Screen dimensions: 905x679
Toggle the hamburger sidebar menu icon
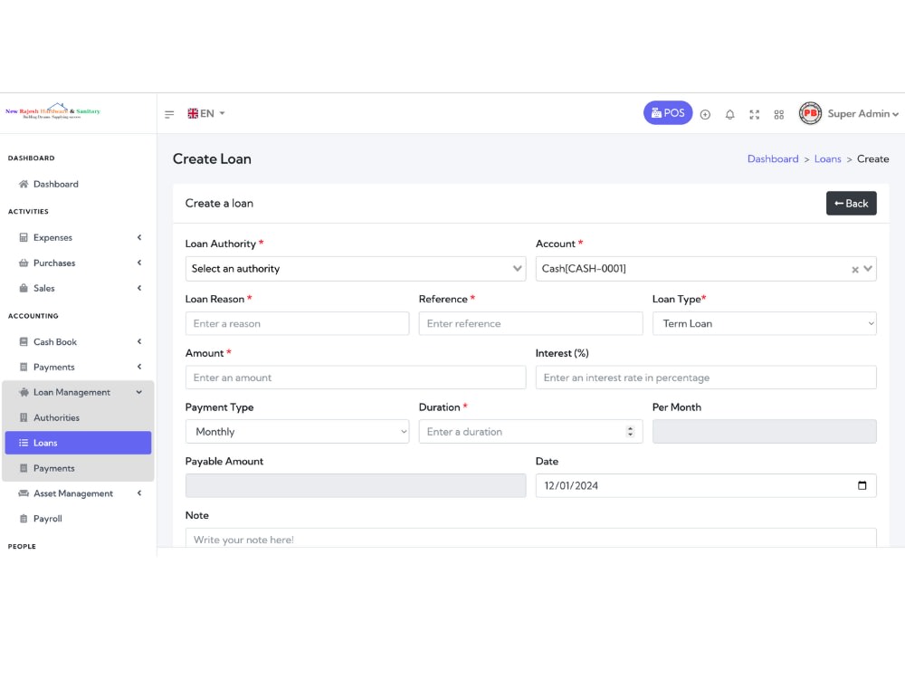(x=169, y=114)
